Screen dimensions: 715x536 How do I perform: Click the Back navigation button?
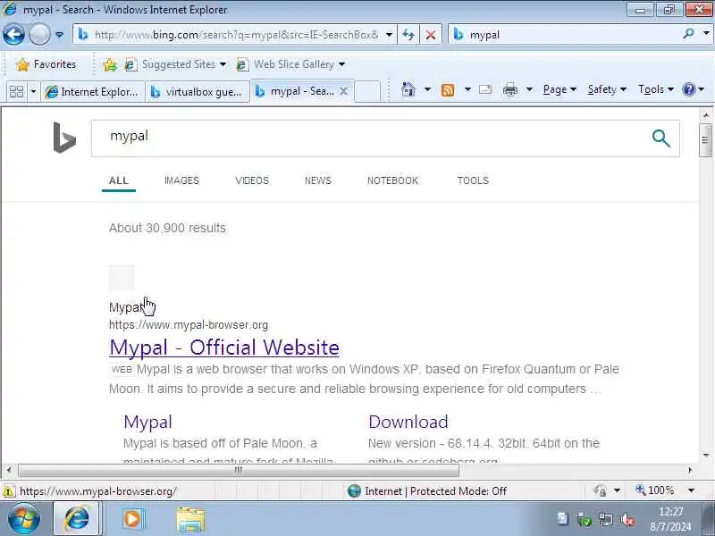point(13,35)
